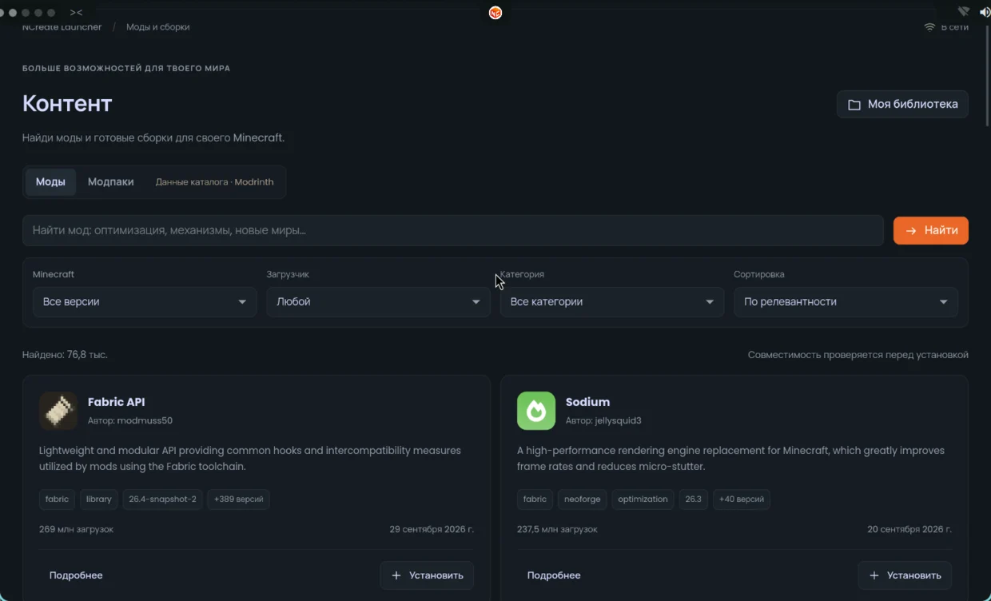Viewport: 991px width, 601px height.
Task: Focus the mod search field
Action: click(x=453, y=230)
